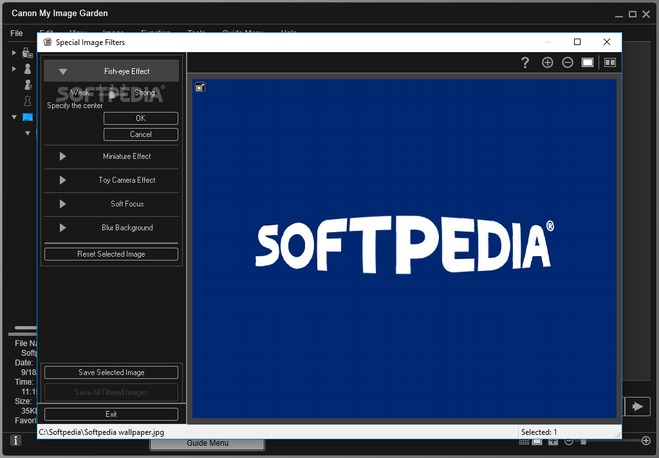Expand the Toy Camera Effect section
659x458 pixels.
coord(62,180)
